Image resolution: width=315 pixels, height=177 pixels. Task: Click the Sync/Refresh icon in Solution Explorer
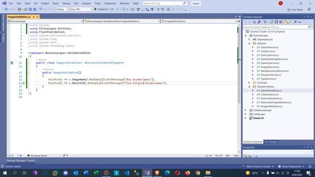pyautogui.click(x=272, y=22)
